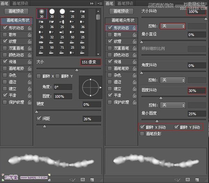
Task: Click the 圆度抖动 30% input field
Action: click(x=196, y=91)
